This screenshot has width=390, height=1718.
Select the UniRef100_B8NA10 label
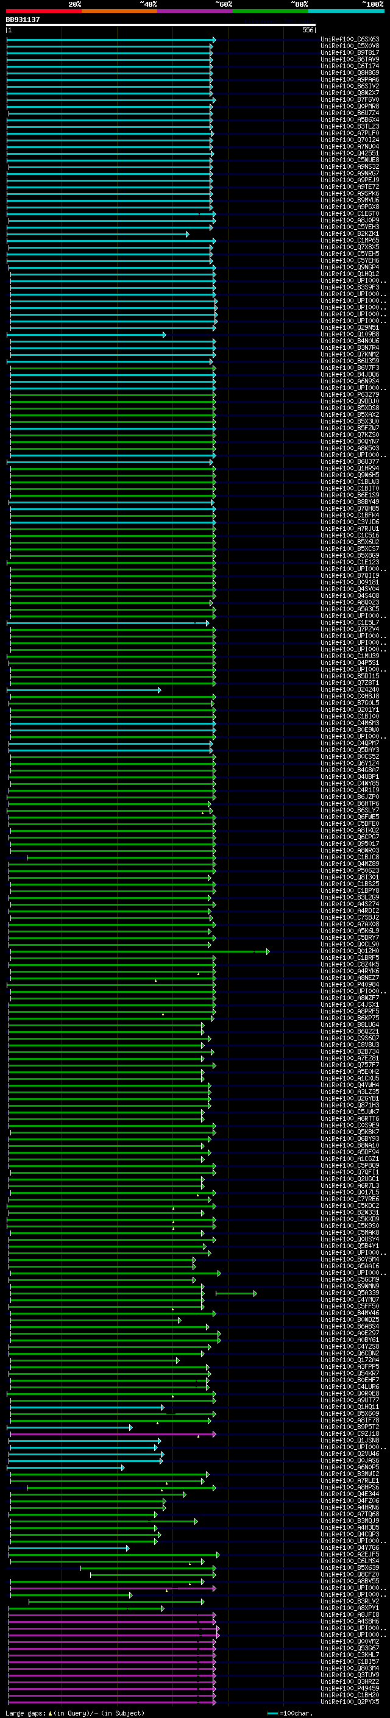coord(350,1145)
